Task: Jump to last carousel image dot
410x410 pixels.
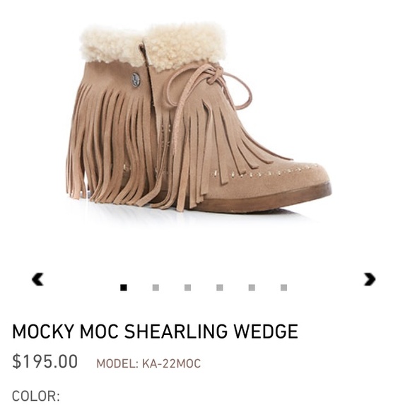Action: (x=283, y=288)
